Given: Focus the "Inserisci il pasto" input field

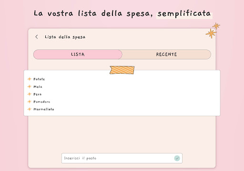Looking at the screenshot, I should 122,158.
